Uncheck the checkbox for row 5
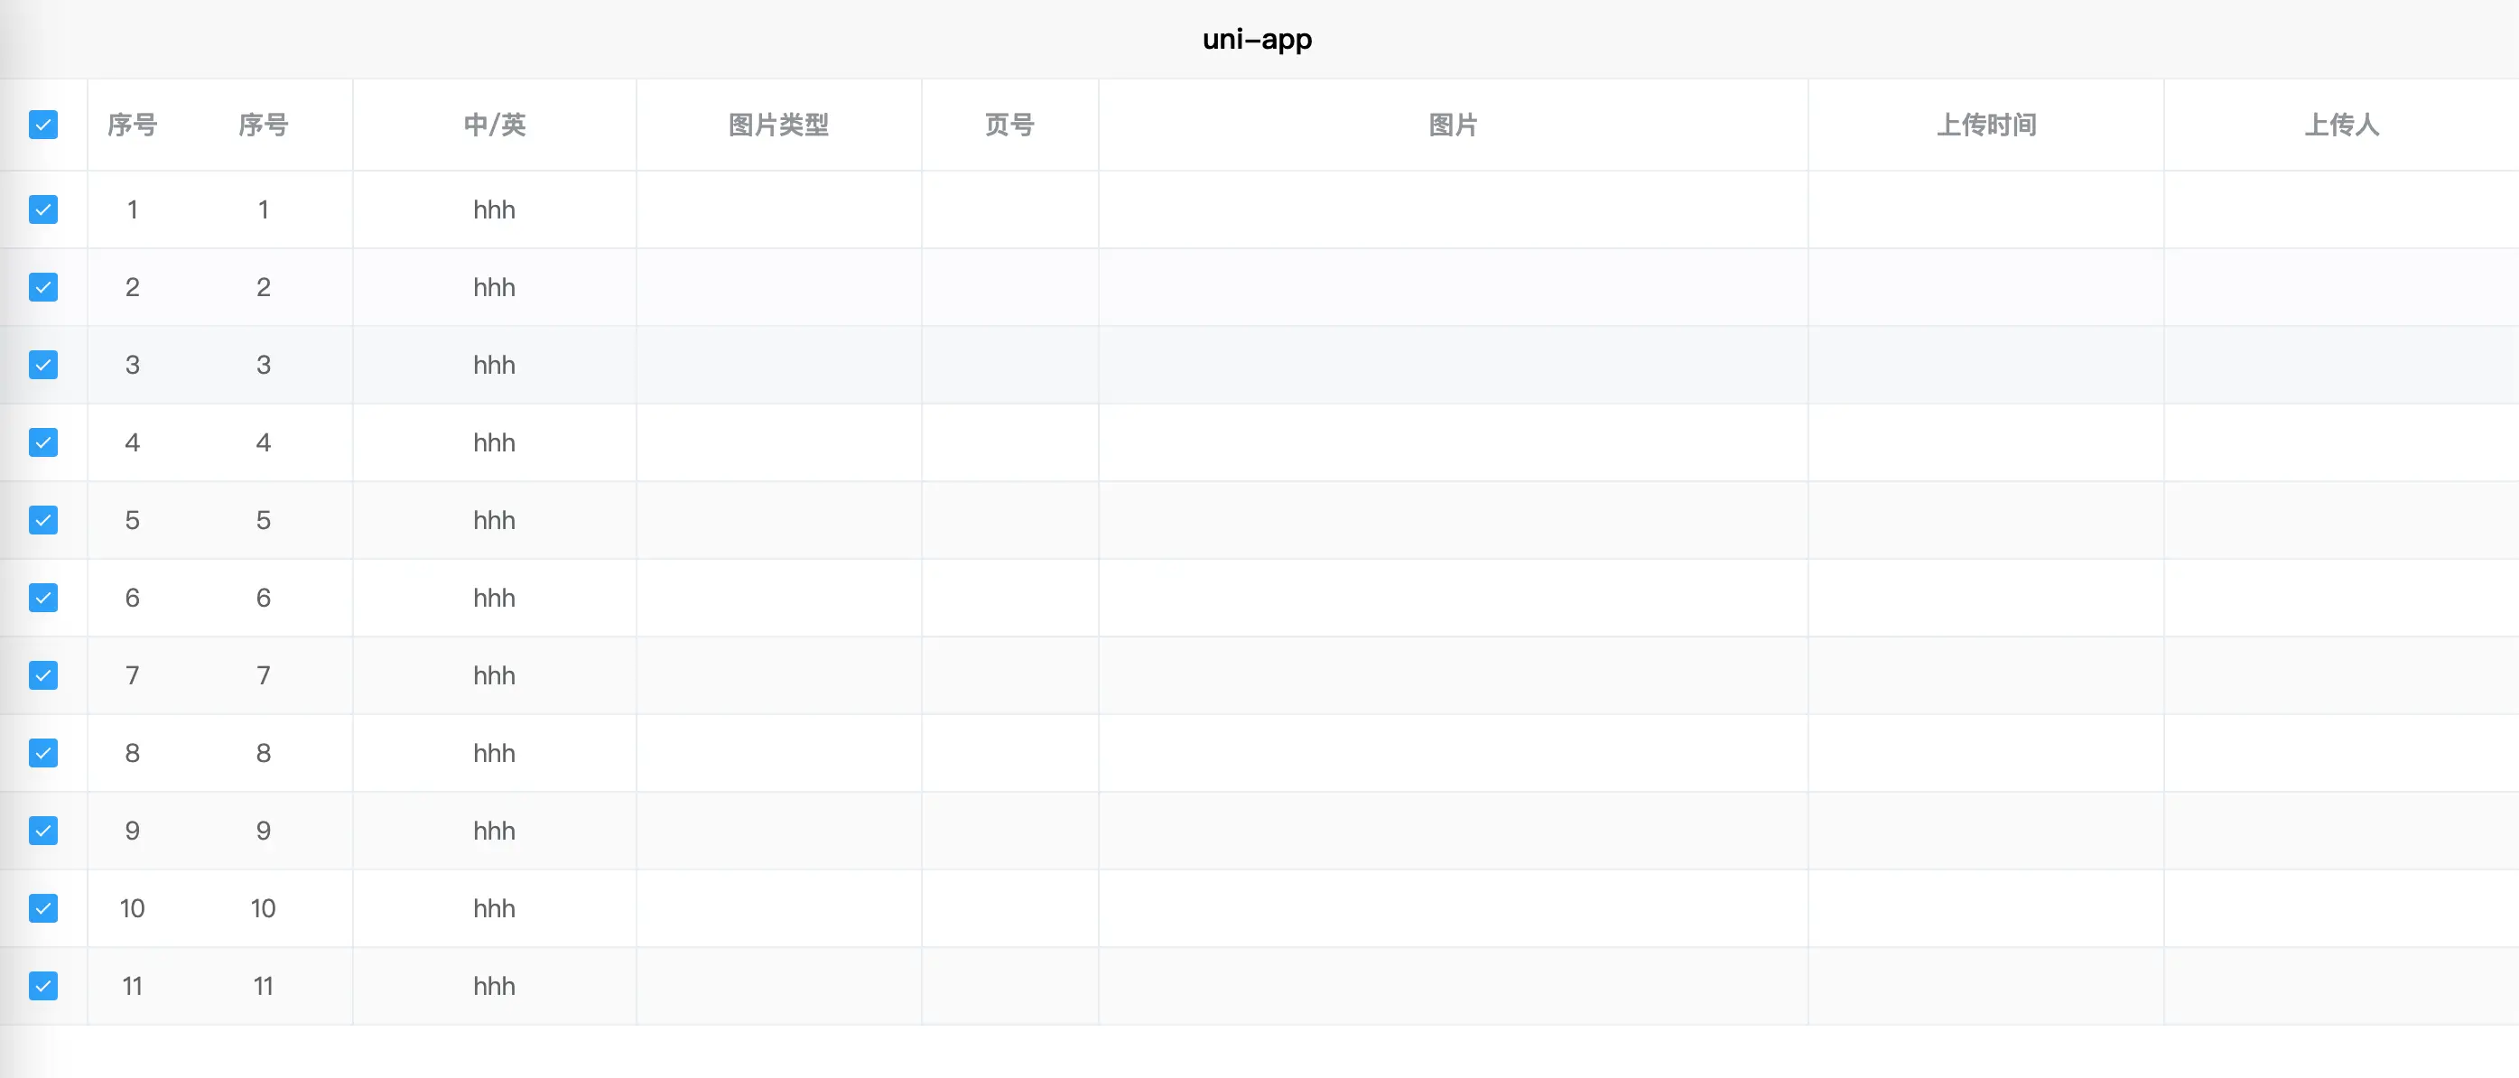This screenshot has height=1078, width=2519. [x=43, y=519]
